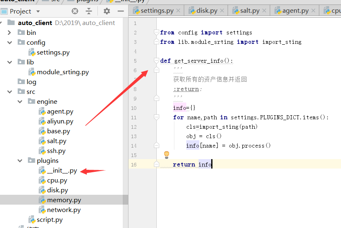This screenshot has width=341, height=228.
Task: Open __init__.py under plugins
Action: pyautogui.click(x=62, y=171)
